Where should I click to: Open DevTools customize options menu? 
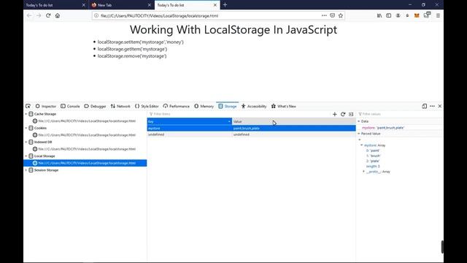[x=432, y=106]
